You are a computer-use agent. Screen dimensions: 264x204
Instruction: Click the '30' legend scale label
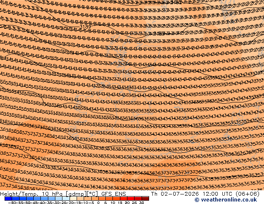click(x=142, y=203)
